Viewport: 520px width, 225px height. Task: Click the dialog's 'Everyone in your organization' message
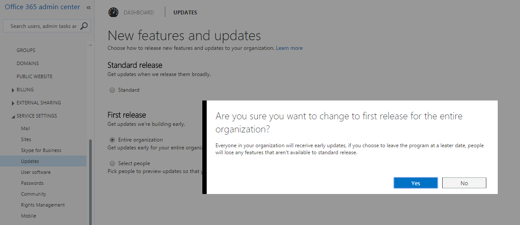(350, 149)
